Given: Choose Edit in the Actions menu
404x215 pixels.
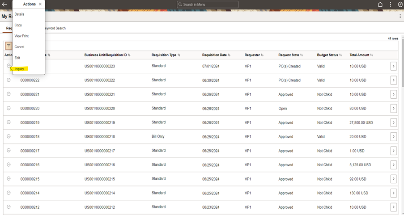Looking at the screenshot, I should (17, 58).
